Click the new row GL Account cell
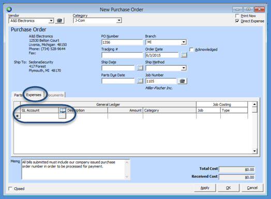Viewport: 271px width, 199px height. [x=40, y=116]
